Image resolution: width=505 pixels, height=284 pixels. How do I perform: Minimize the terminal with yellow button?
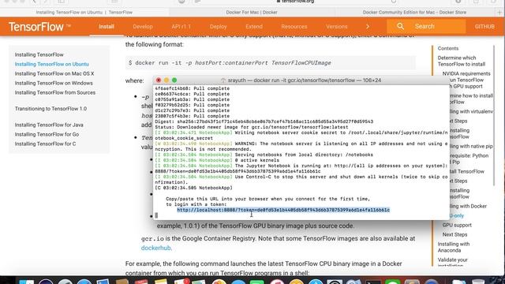[x=166, y=80]
